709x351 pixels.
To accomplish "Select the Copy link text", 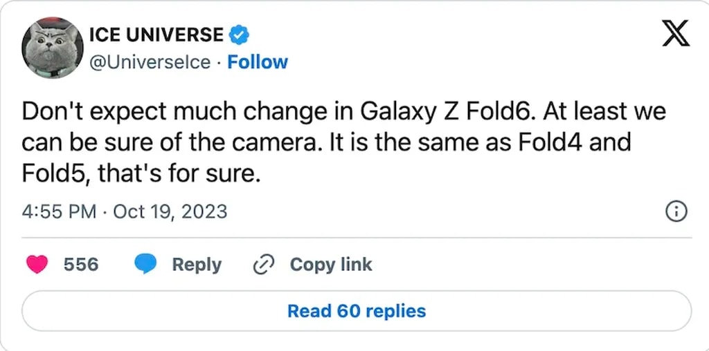I will pos(330,265).
